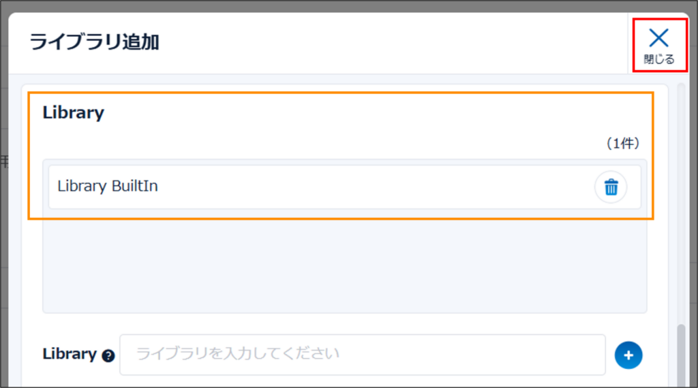
Task: Click the blue plus icon to add library
Action: point(628,355)
